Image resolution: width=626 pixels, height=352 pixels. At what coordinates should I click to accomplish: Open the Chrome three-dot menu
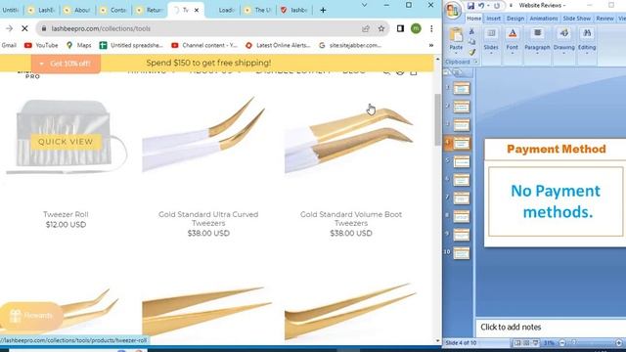[431, 28]
